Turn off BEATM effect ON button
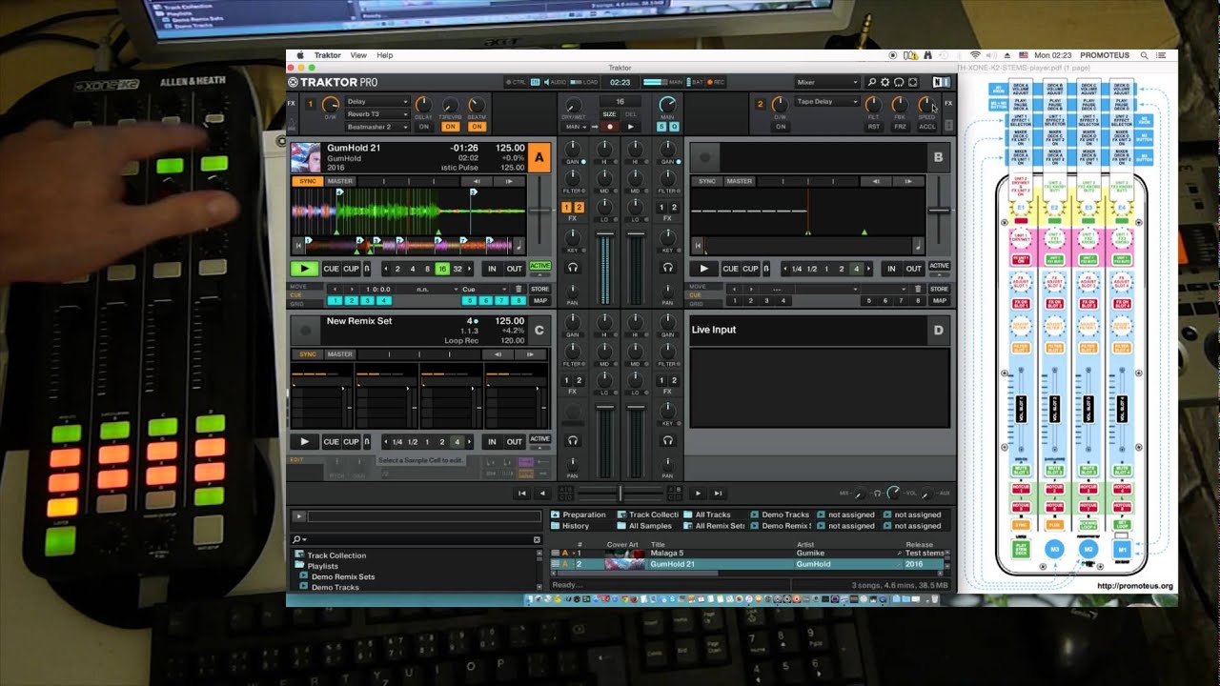 [477, 127]
